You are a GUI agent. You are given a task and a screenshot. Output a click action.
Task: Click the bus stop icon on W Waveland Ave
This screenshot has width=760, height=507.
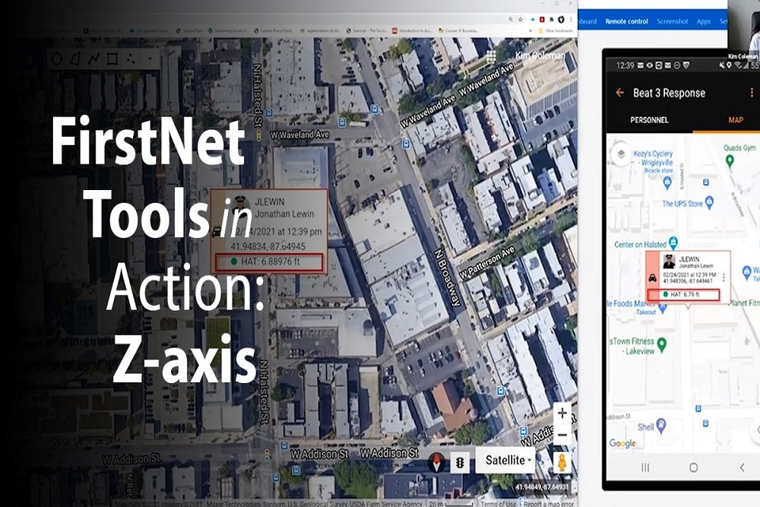342,122
